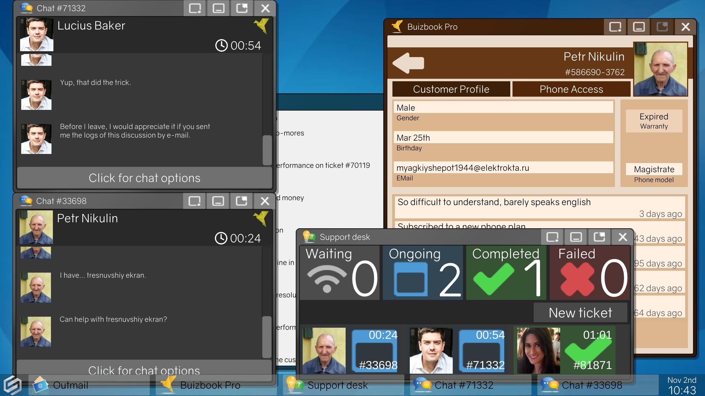Select the Waiting tickets panel
Image resolution: width=705 pixels, height=396 pixels.
coord(339,273)
